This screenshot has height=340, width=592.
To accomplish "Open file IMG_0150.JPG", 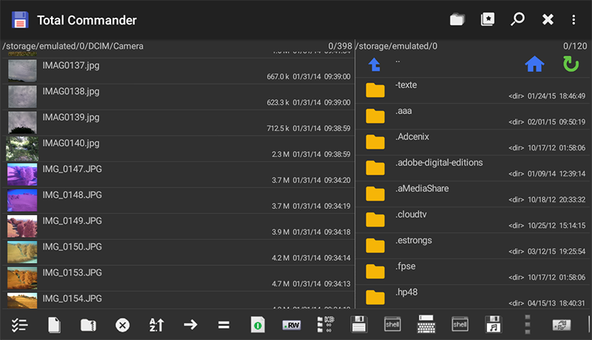I will (178, 253).
